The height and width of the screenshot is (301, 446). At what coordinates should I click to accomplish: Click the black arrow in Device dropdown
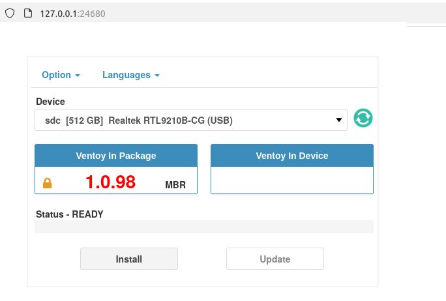tap(338, 120)
